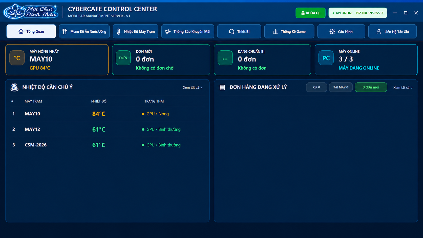The image size is (423, 238).
Task: Open the Thông Báo Khuyến Mãi tab
Action: pyautogui.click(x=188, y=31)
